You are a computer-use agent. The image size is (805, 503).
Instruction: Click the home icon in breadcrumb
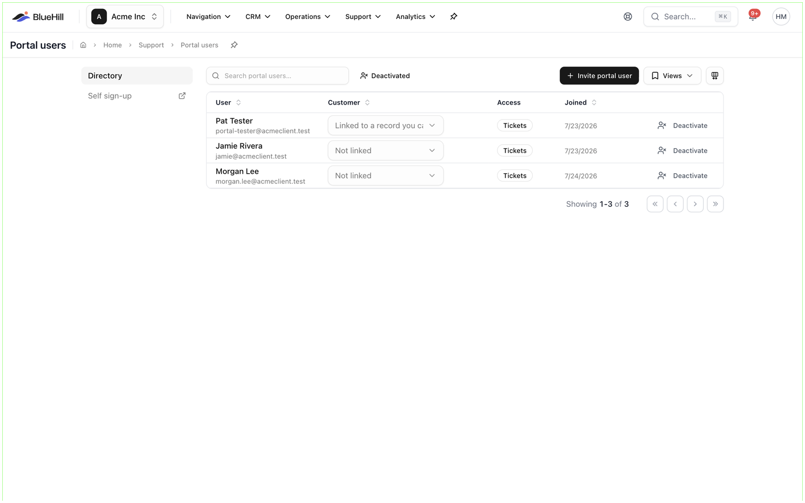tap(83, 45)
